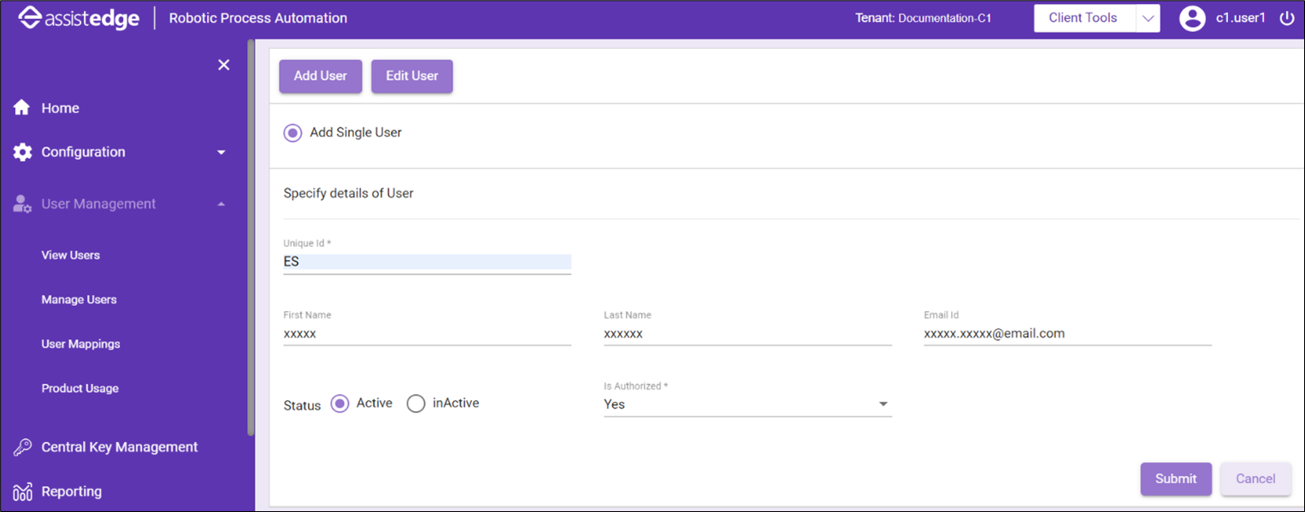Select the inActive status radio button
The width and height of the screenshot is (1305, 512).
416,403
